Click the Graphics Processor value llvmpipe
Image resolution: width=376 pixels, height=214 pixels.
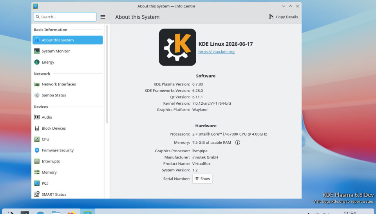200,151
